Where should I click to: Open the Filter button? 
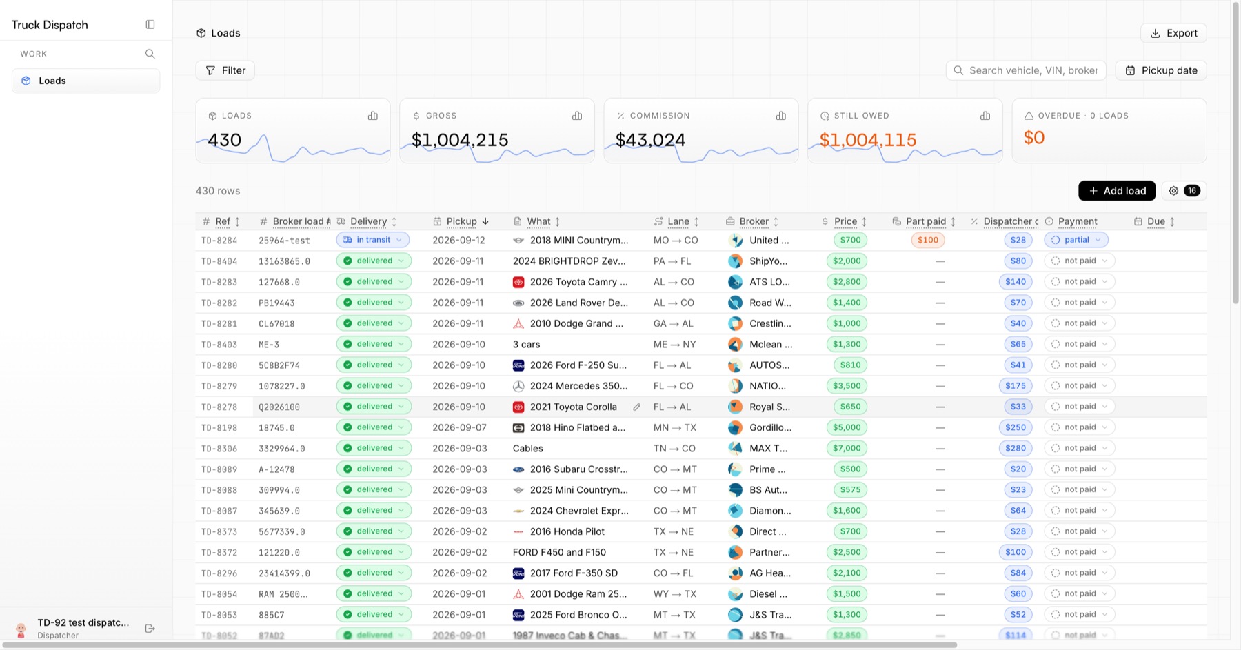pyautogui.click(x=225, y=70)
